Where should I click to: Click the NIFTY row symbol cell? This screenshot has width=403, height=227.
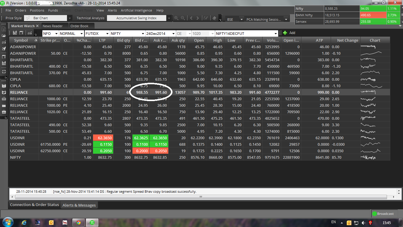coord(15,157)
